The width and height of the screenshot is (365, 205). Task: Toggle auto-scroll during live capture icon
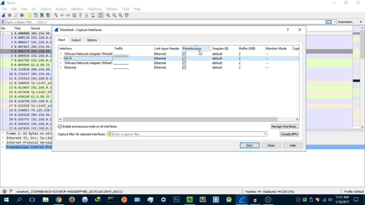coord(93,15)
